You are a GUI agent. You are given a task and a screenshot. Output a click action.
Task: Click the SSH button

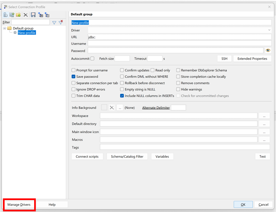tap(224, 58)
